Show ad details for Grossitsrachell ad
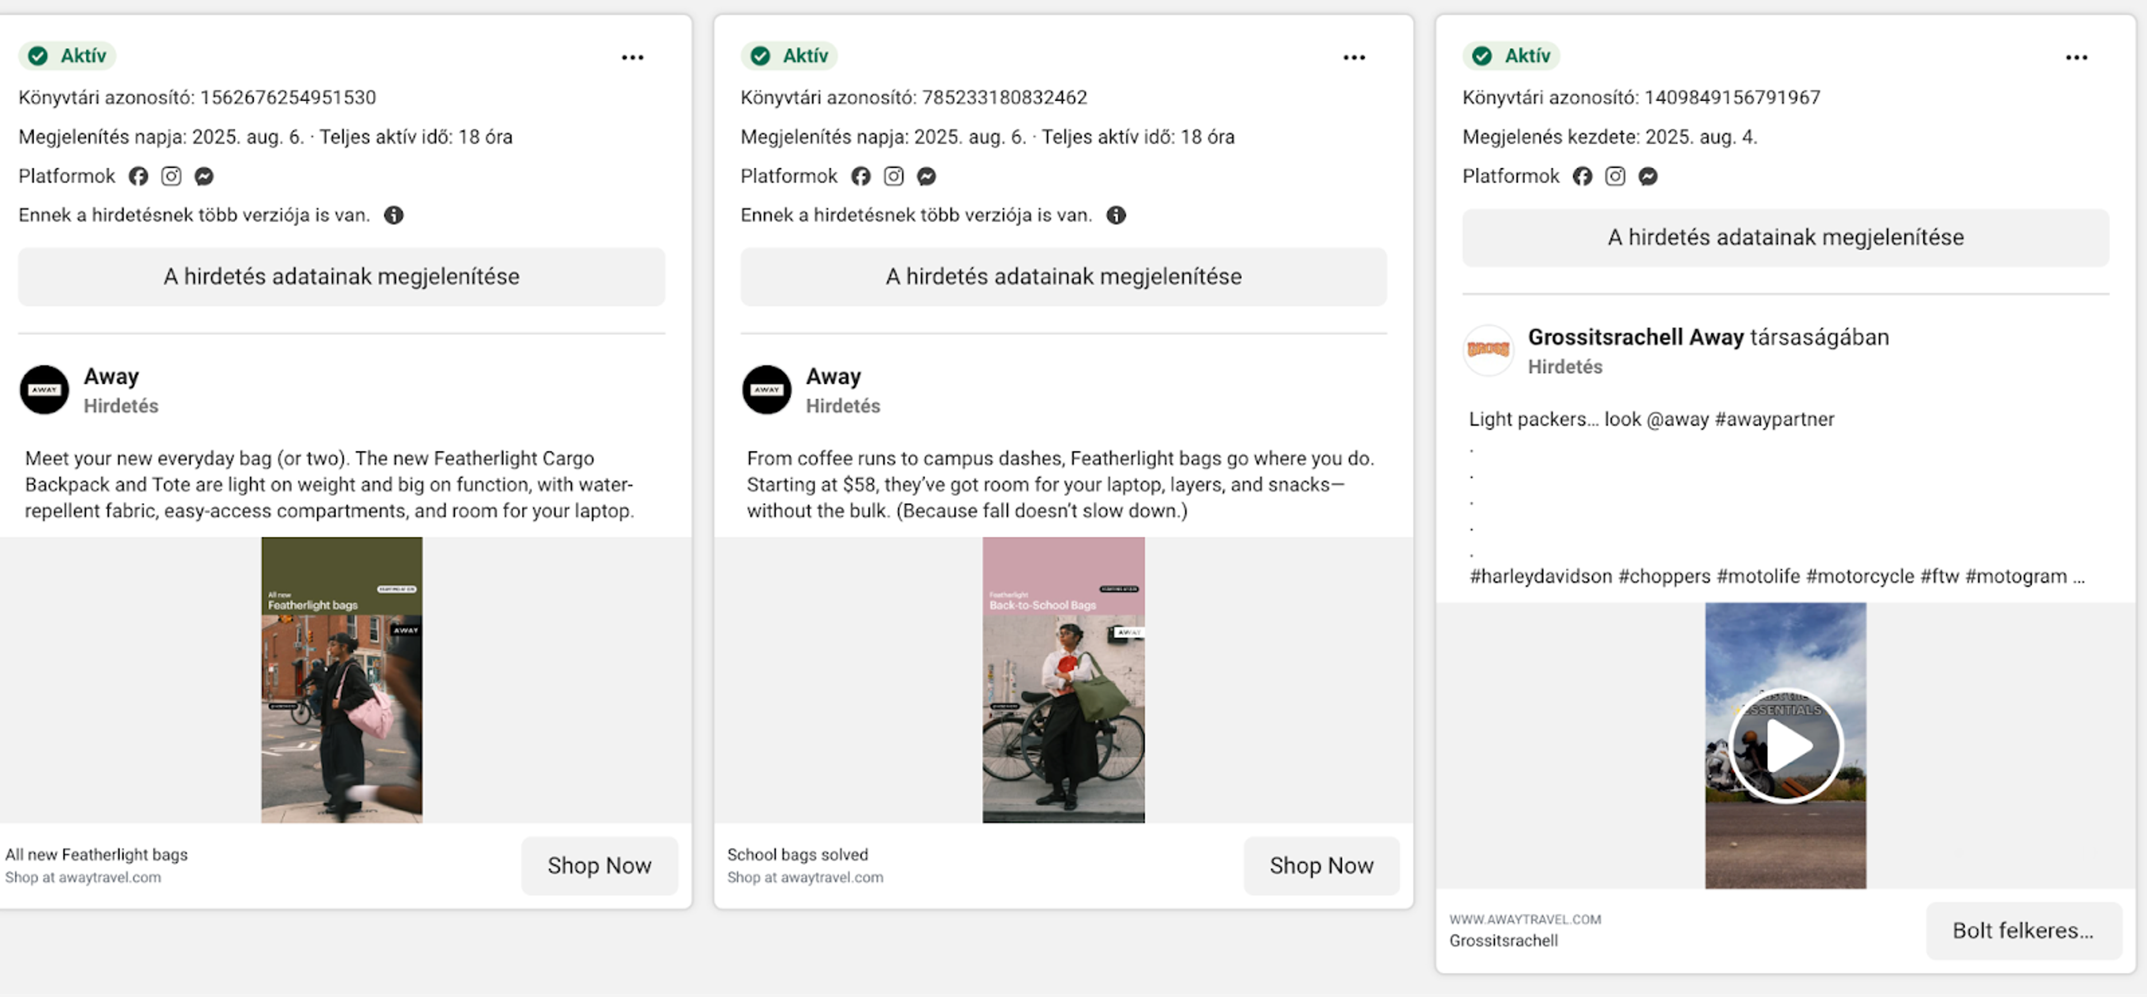 [1785, 238]
